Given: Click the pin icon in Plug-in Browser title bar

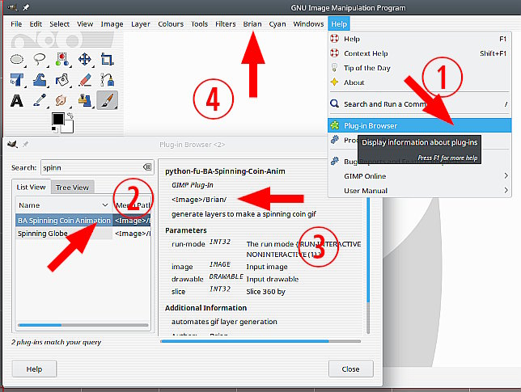Looking at the screenshot, I should pos(26,144).
